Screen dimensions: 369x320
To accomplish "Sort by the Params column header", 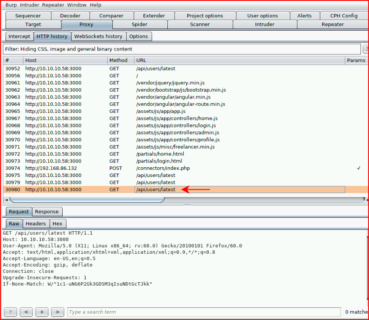I will (356, 60).
